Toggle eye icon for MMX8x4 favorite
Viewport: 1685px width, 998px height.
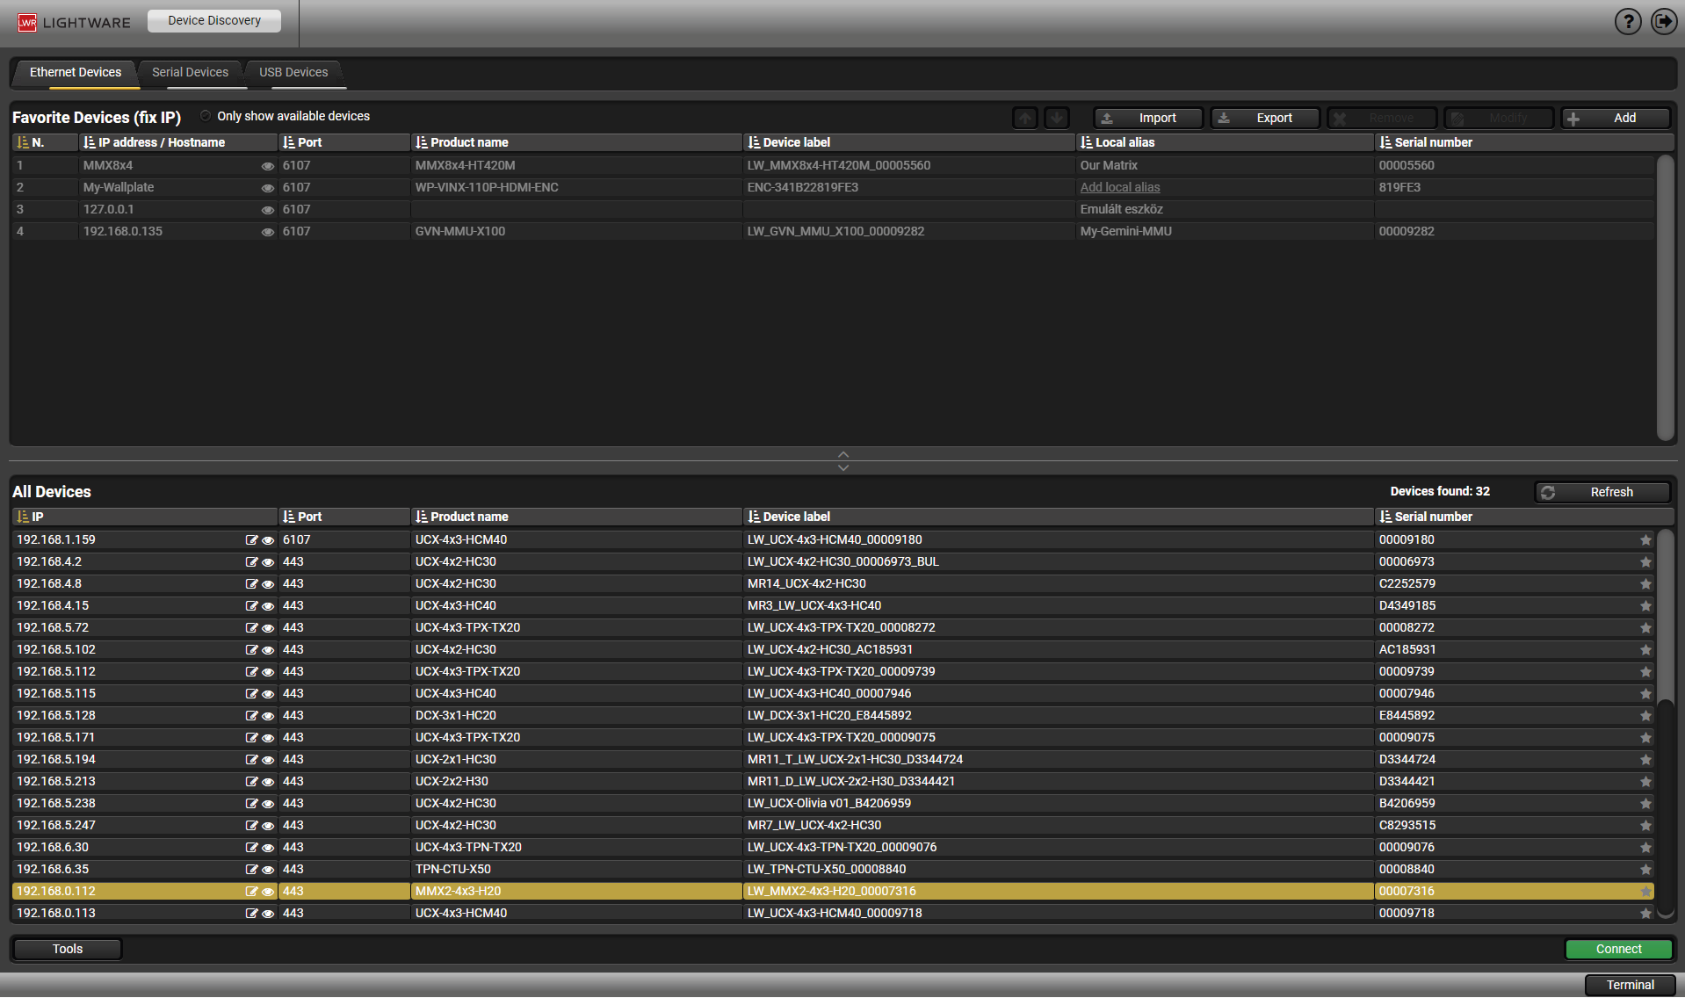(267, 166)
